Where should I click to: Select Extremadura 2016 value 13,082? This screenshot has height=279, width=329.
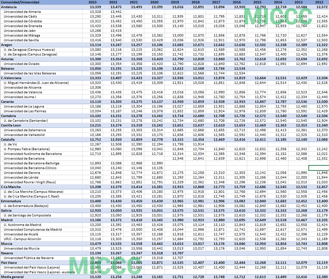(239, 201)
